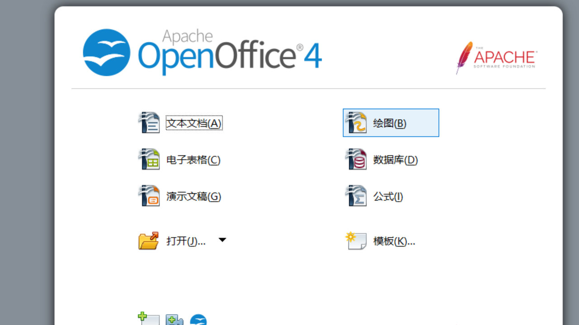
Task: Launch the 公式(I) formula editor
Action: pos(375,196)
